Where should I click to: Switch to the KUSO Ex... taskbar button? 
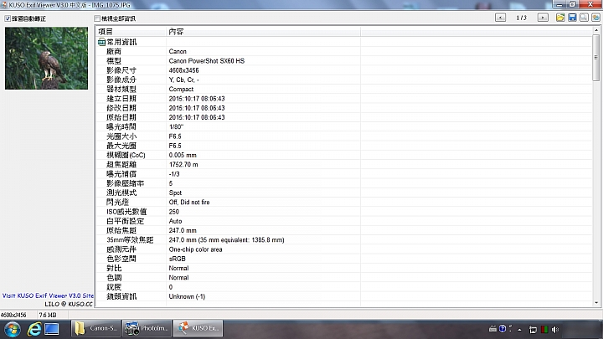(198, 329)
